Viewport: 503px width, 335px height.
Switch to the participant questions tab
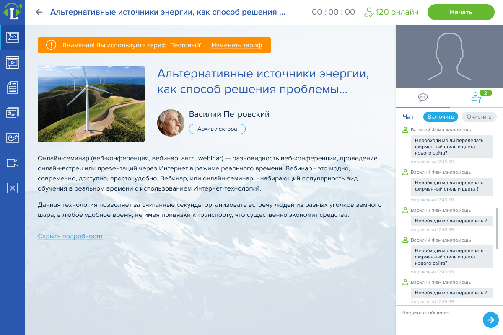[x=476, y=98]
